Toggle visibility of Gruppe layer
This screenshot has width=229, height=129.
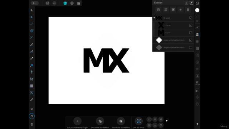[x=191, y=18]
